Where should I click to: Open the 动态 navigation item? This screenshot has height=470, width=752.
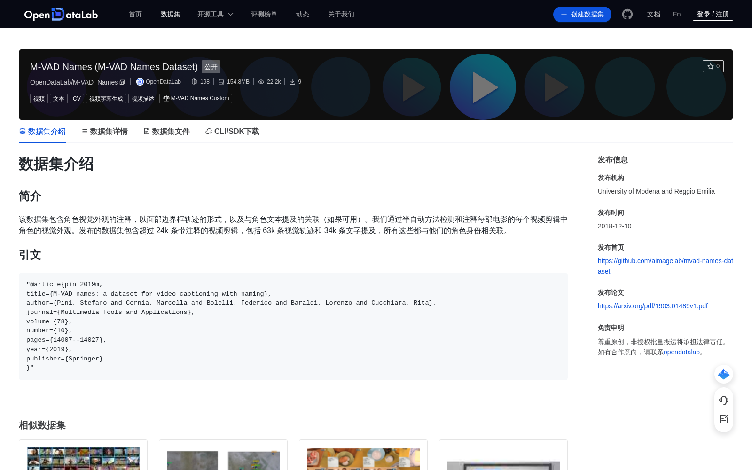coord(303,14)
